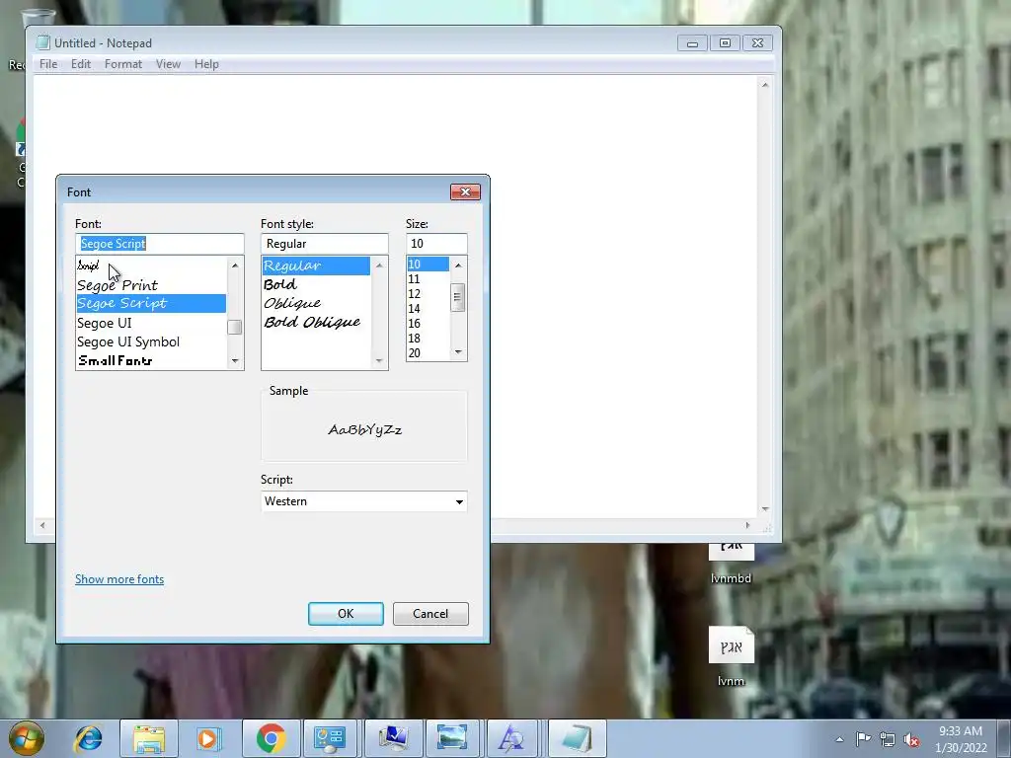Click the Font style input field
This screenshot has width=1011, height=758.
point(324,244)
